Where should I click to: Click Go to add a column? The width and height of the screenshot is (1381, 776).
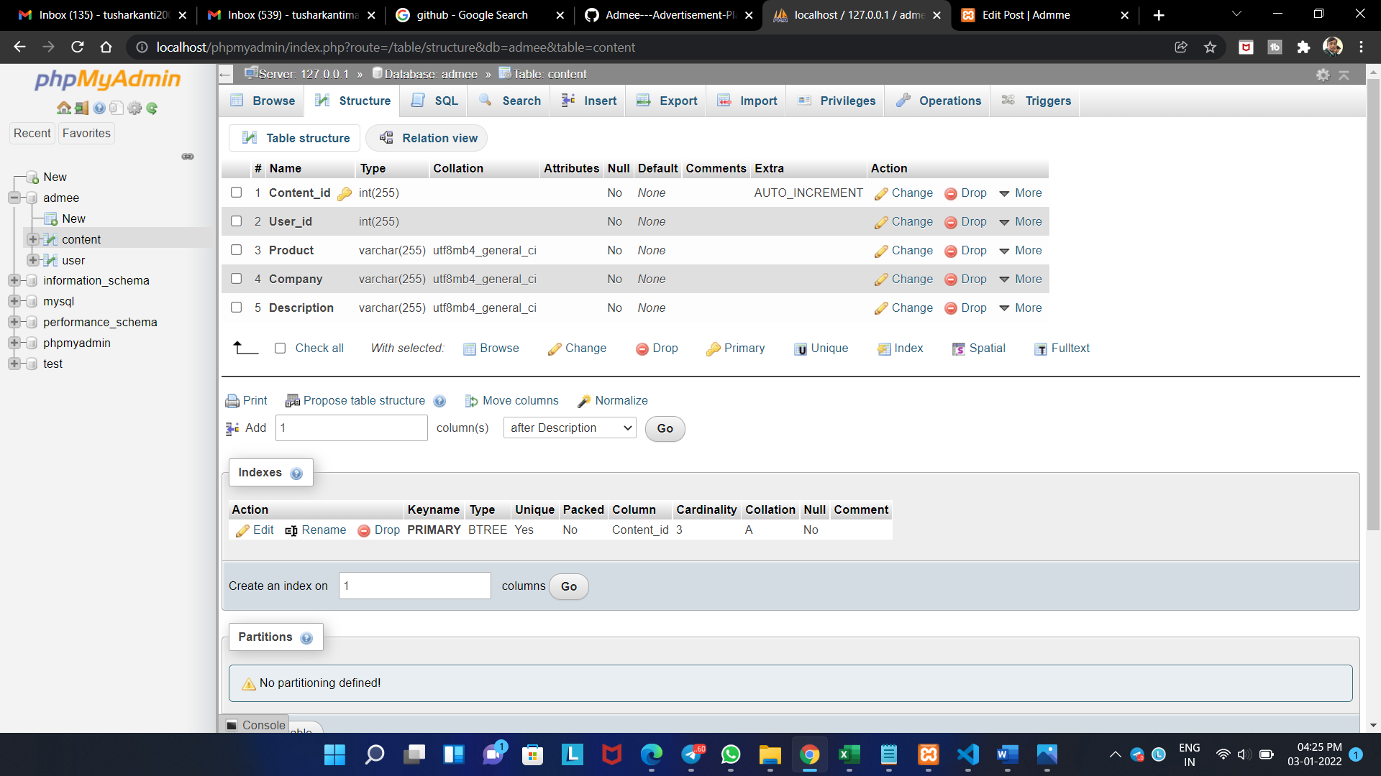click(664, 428)
